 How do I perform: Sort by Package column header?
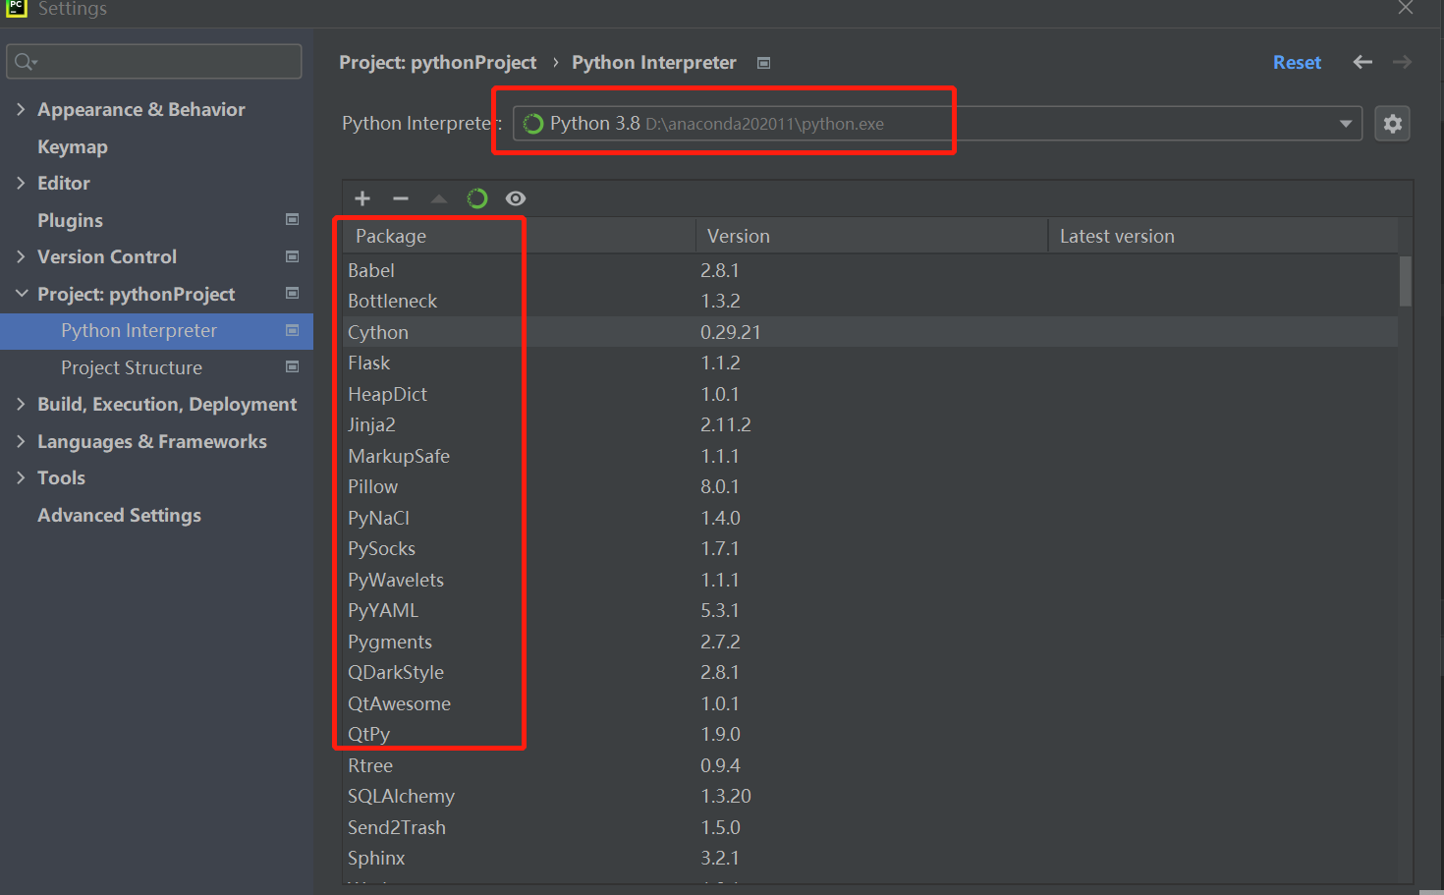520,236
